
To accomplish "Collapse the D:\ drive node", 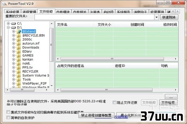I will [x=8, y=28].
